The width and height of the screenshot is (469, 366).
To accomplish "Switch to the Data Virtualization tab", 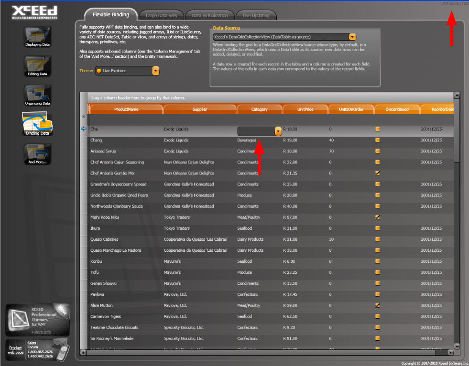I will (x=209, y=15).
